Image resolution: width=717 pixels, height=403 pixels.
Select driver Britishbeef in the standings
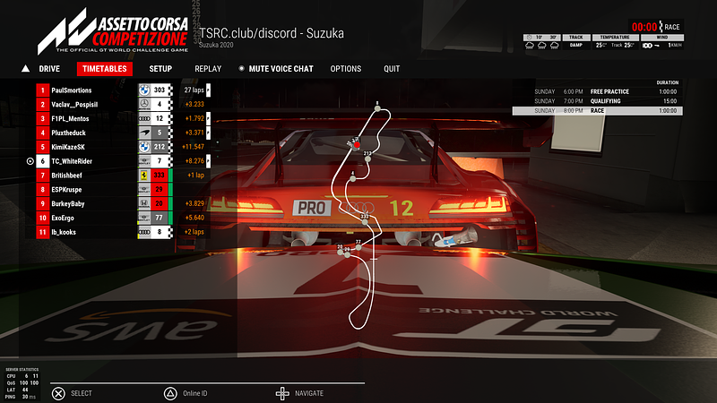click(66, 175)
